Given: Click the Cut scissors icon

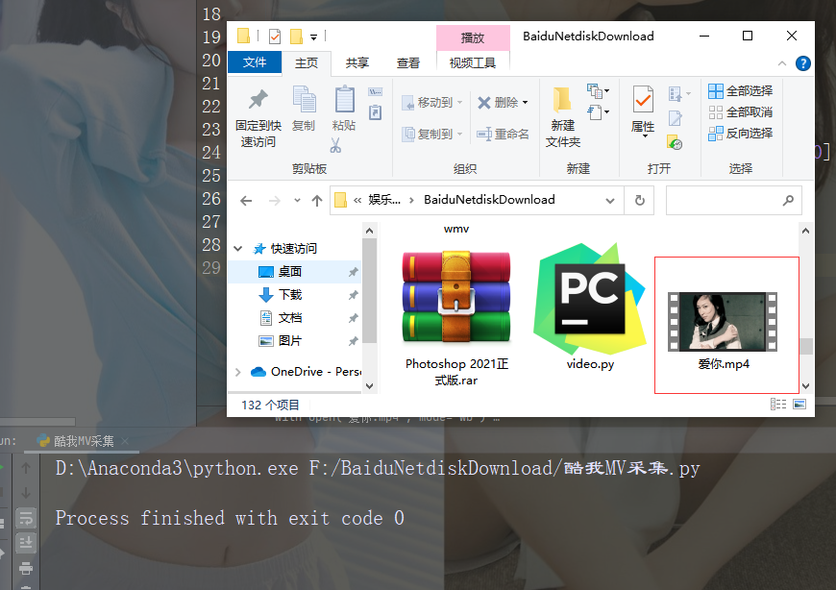Looking at the screenshot, I should [335, 145].
